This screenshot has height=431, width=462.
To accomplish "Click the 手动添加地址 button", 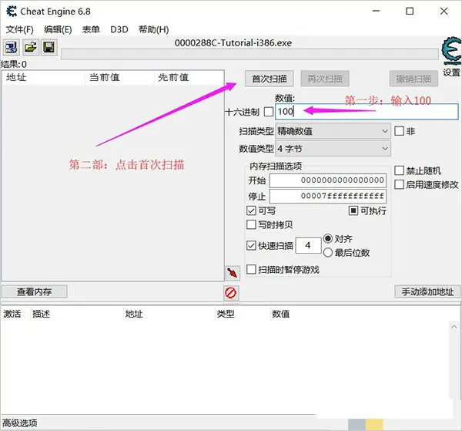I will pos(427,291).
